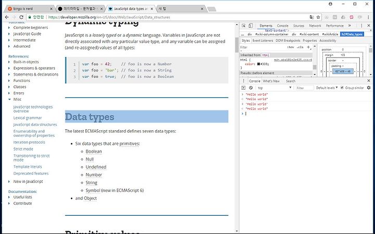Viewport: 375px width, 234px height.
Task: Switch to DevTools Console panel tab
Action: (x=282, y=26)
